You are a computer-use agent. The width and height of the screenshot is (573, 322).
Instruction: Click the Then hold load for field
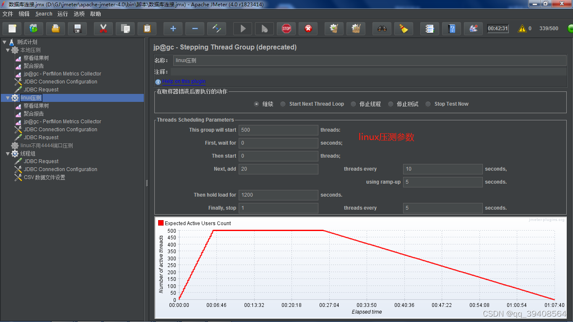point(279,195)
